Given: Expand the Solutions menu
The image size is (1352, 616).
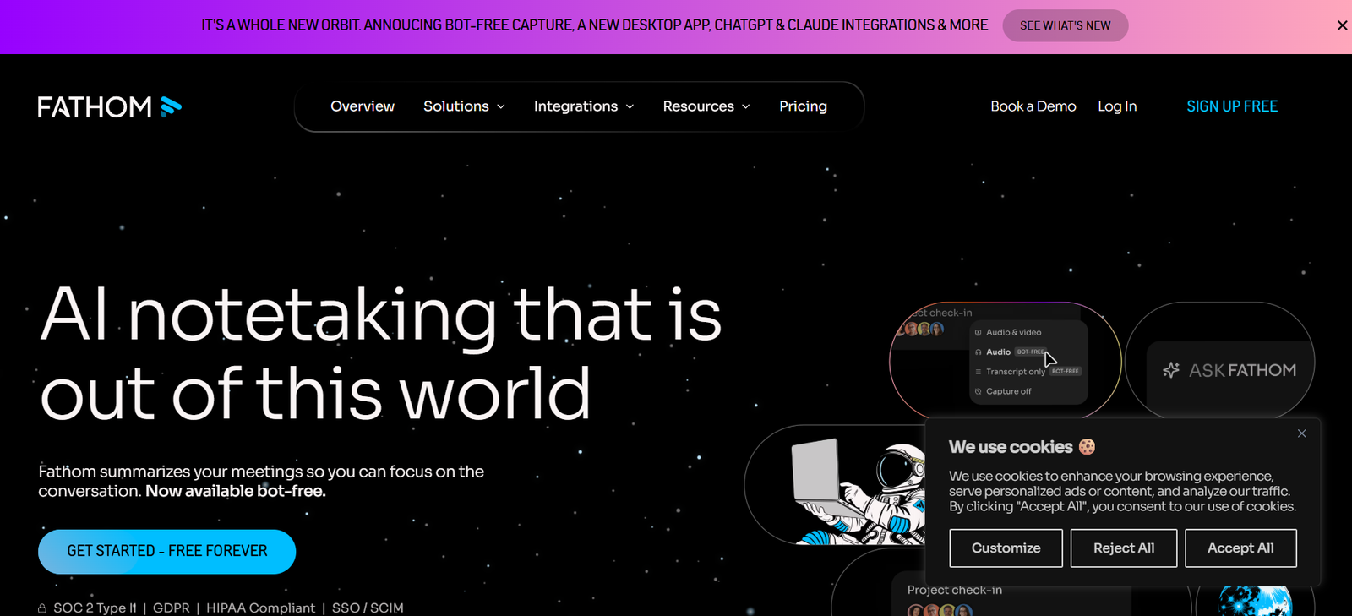Looking at the screenshot, I should (464, 106).
